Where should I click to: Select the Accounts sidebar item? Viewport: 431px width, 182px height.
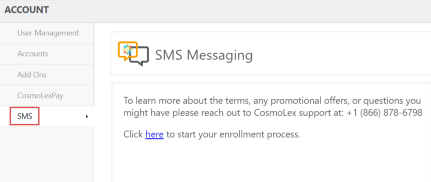33,54
